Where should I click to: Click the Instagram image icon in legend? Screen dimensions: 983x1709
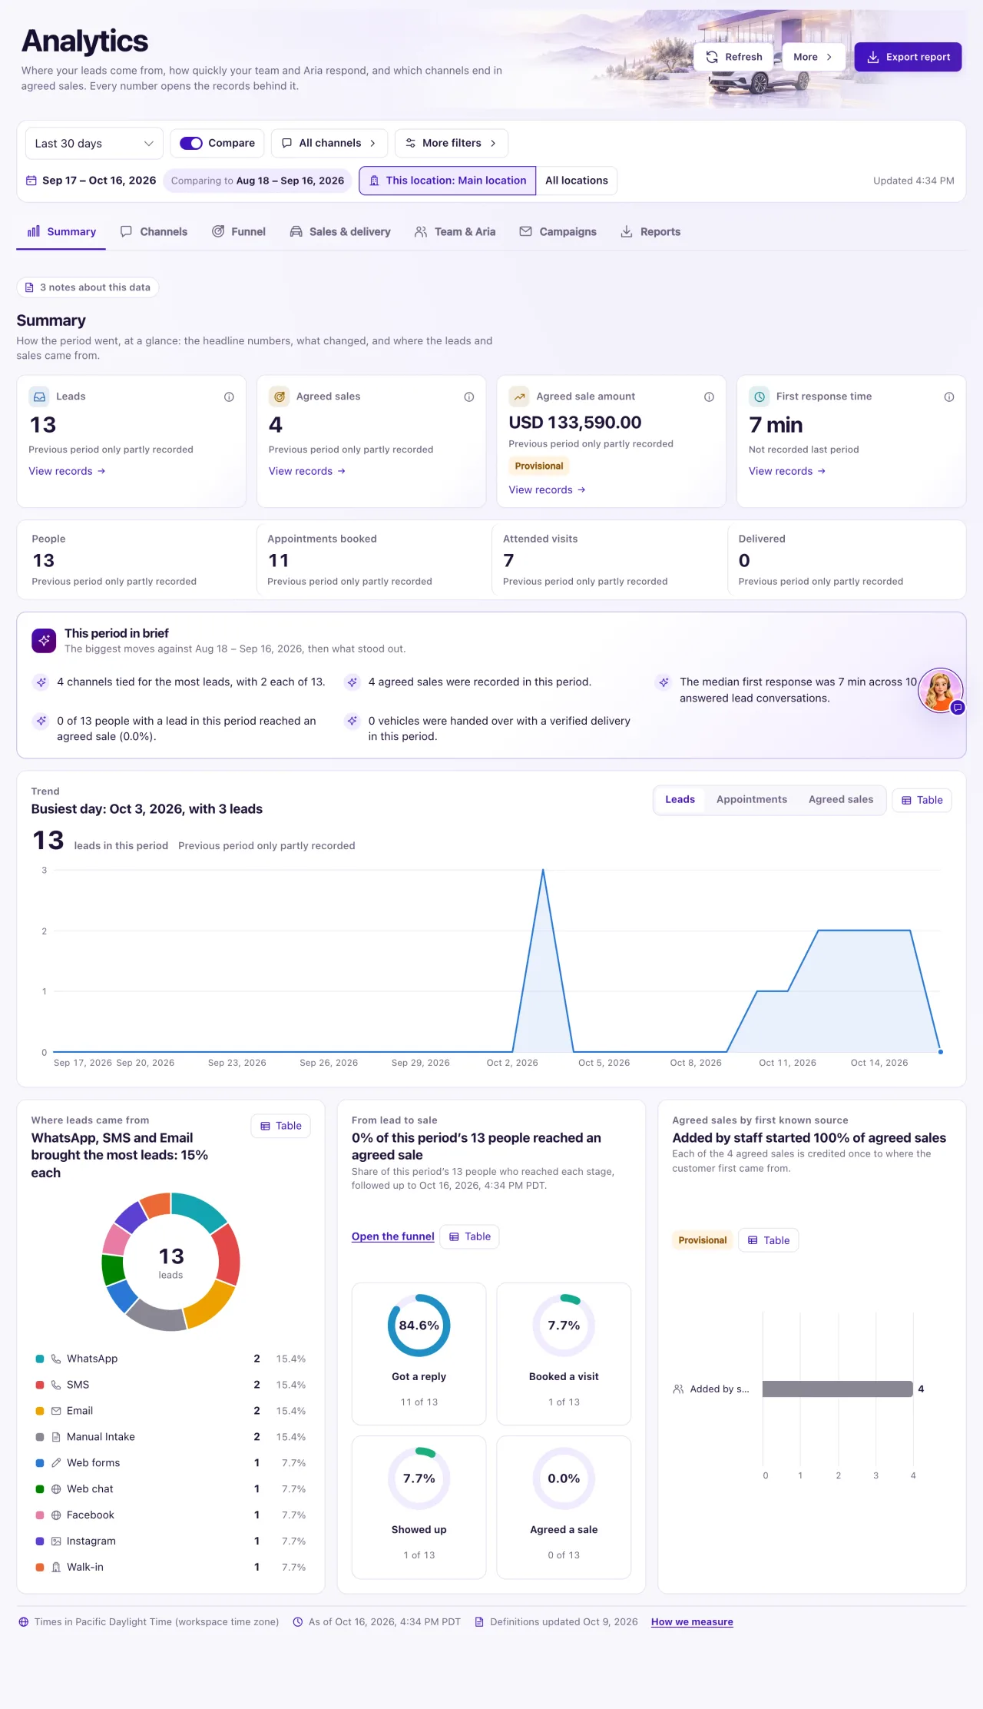click(x=56, y=1541)
